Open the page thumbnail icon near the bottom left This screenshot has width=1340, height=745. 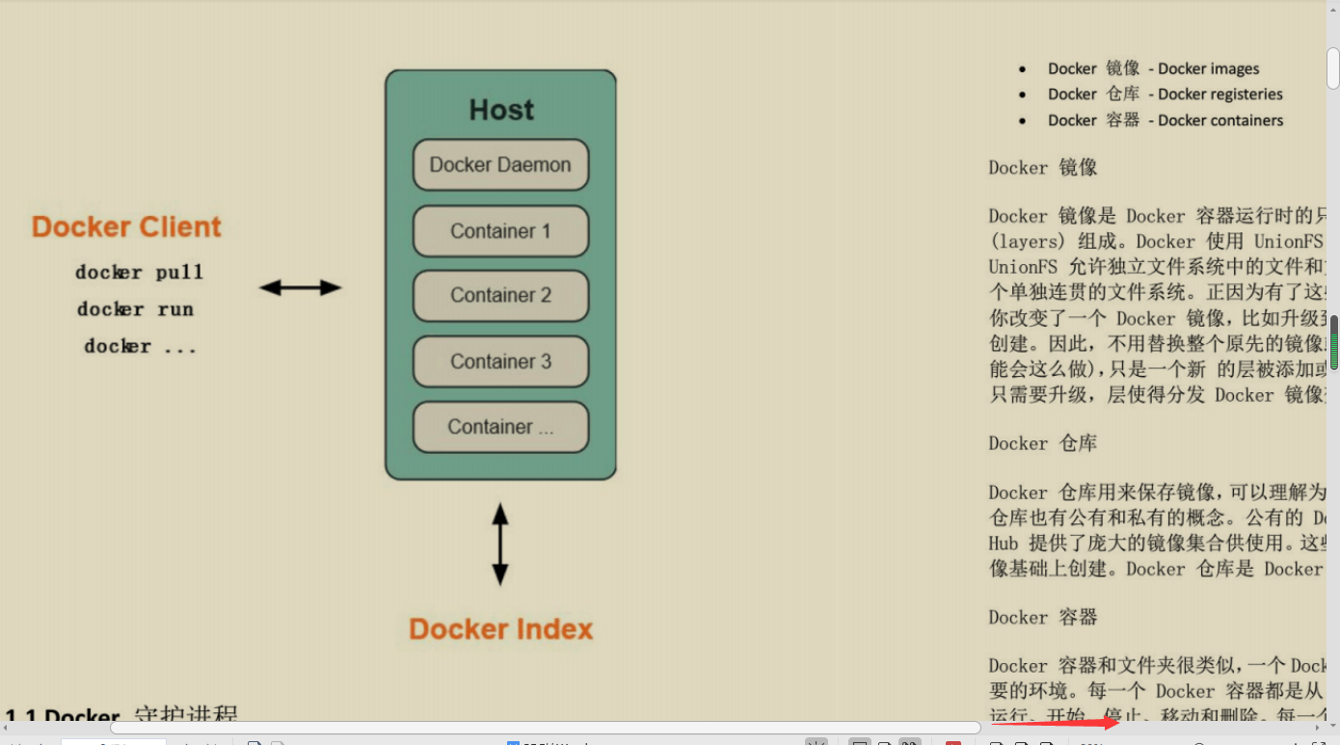tap(254, 741)
